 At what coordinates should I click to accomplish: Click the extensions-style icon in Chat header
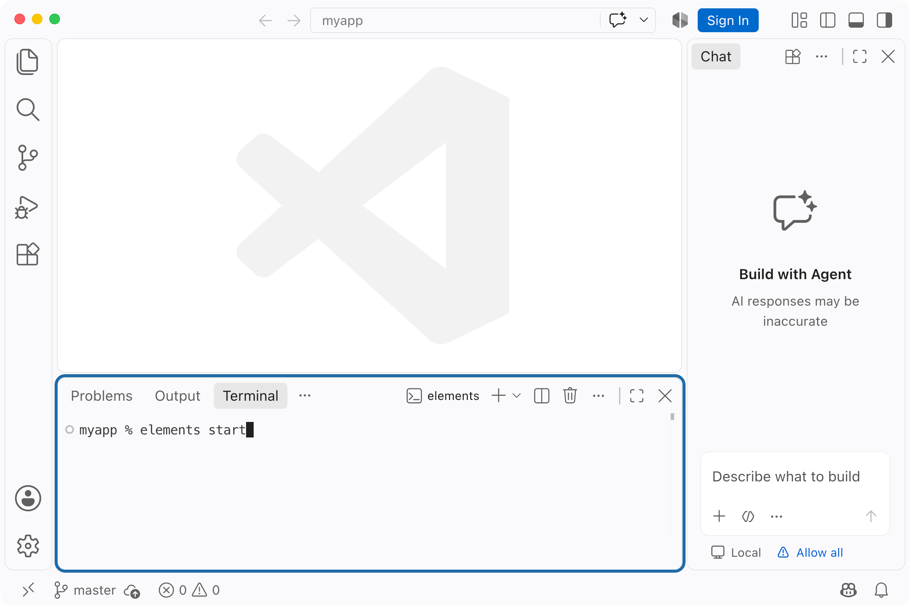tap(792, 57)
